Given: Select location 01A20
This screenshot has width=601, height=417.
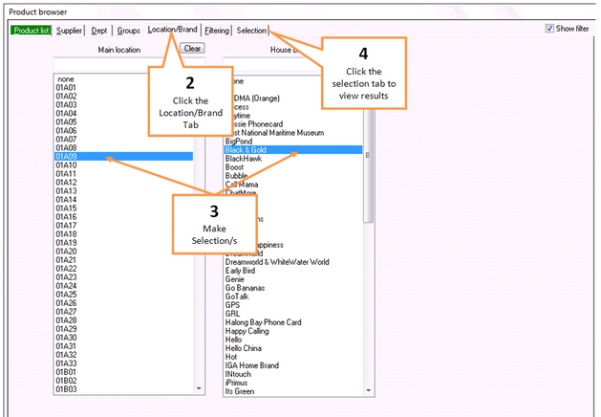Looking at the screenshot, I should [x=123, y=252].
